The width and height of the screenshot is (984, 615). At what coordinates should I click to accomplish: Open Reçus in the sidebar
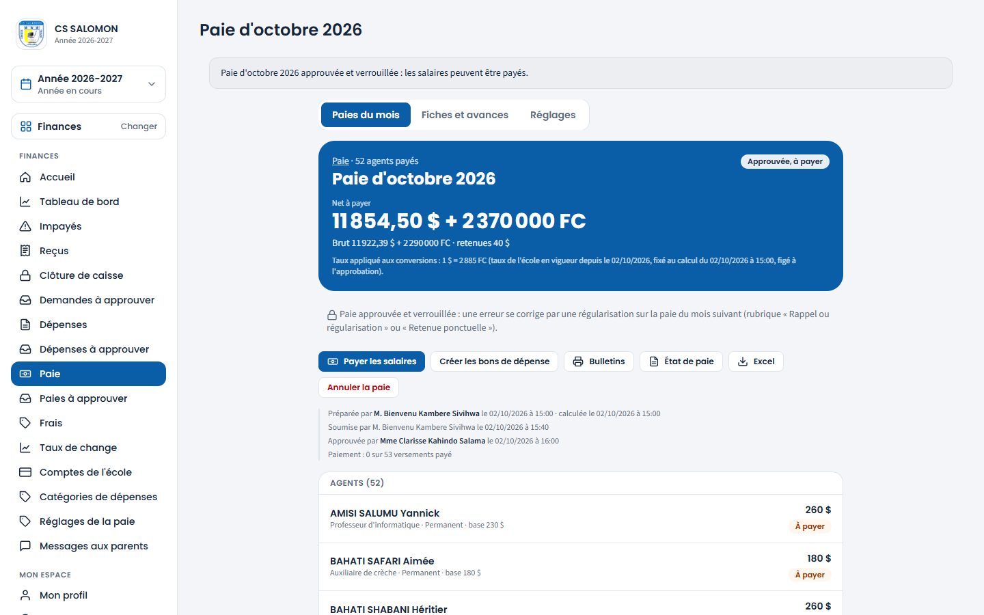coord(88,251)
